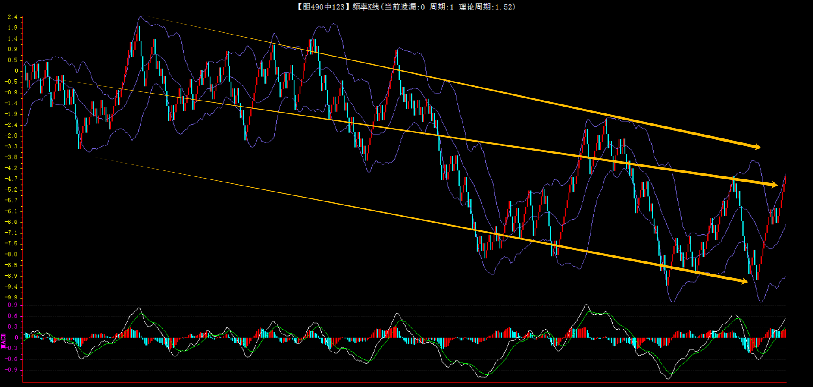The height and width of the screenshot is (387, 813).
Task: Click the arrowhead of the lower trendline
Action: point(744,281)
